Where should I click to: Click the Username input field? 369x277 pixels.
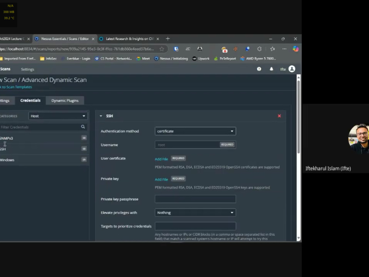pyautogui.click(x=195, y=145)
